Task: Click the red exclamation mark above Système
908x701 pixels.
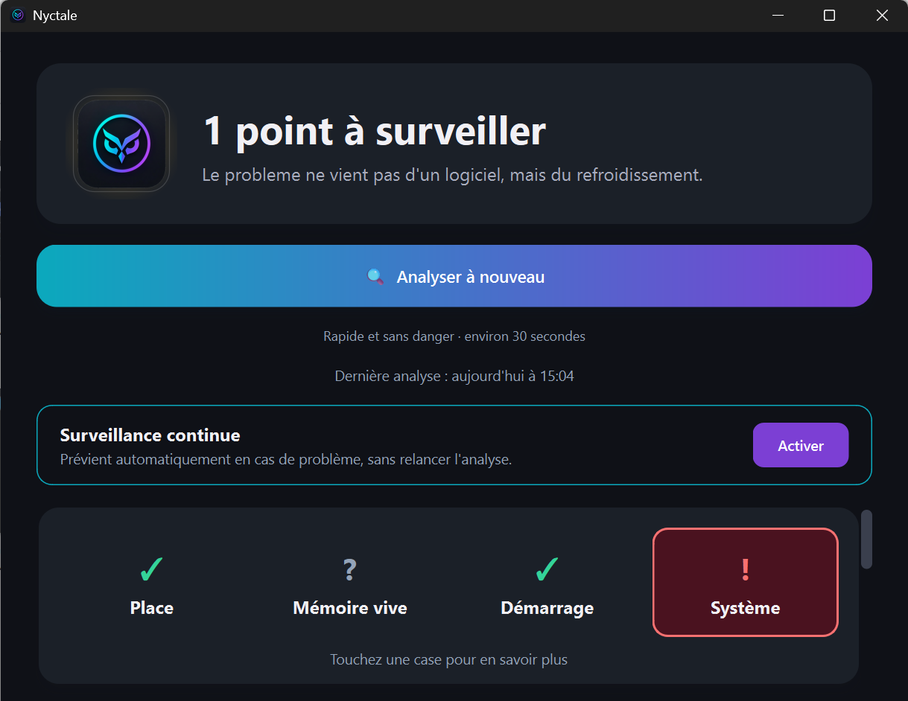Action: pos(745,571)
